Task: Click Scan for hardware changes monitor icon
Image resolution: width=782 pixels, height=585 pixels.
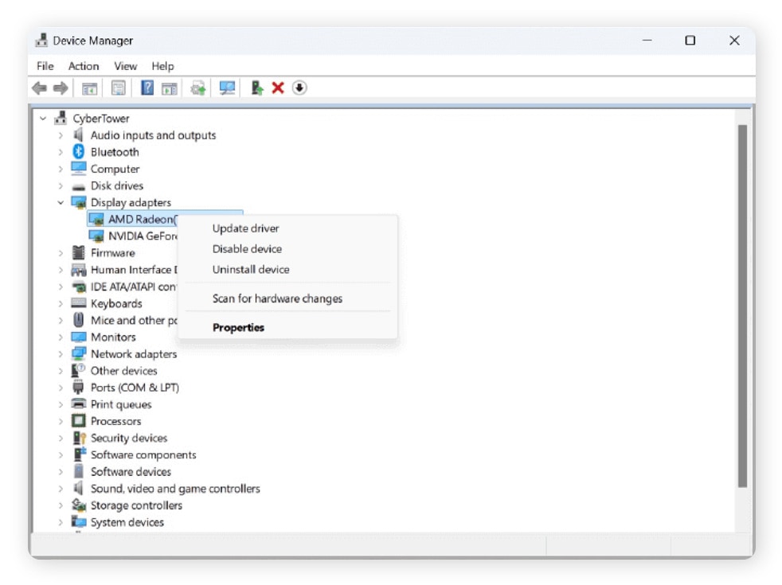Action: (227, 88)
